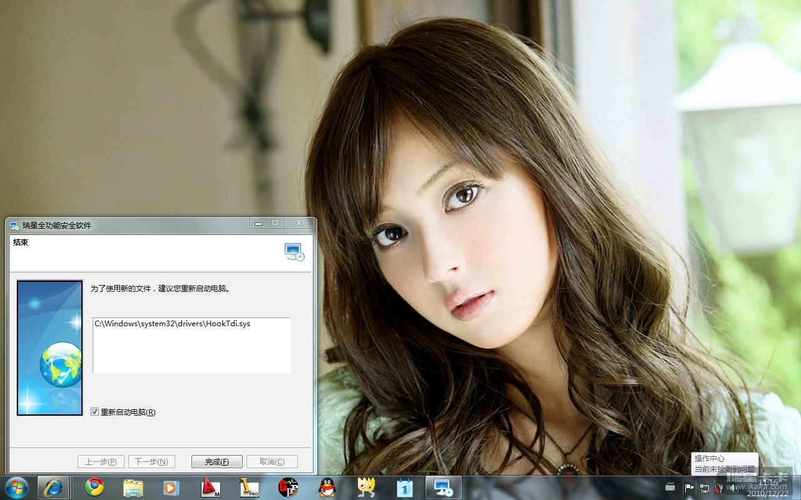801x500 pixels.
Task: Click the round red-black GP taskbar icon
Action: 288,487
